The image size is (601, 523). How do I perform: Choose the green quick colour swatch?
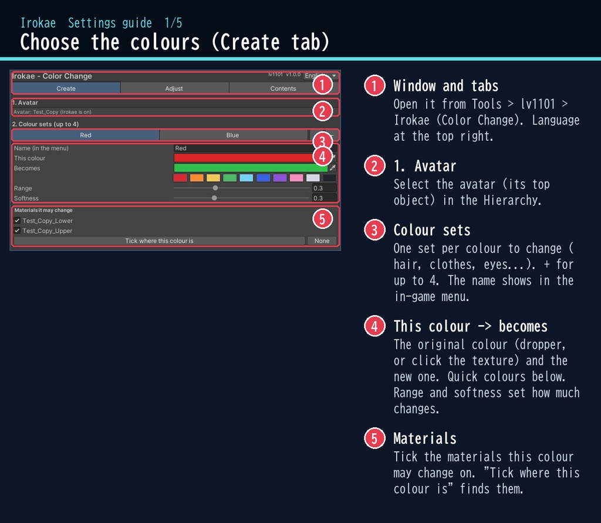230,178
